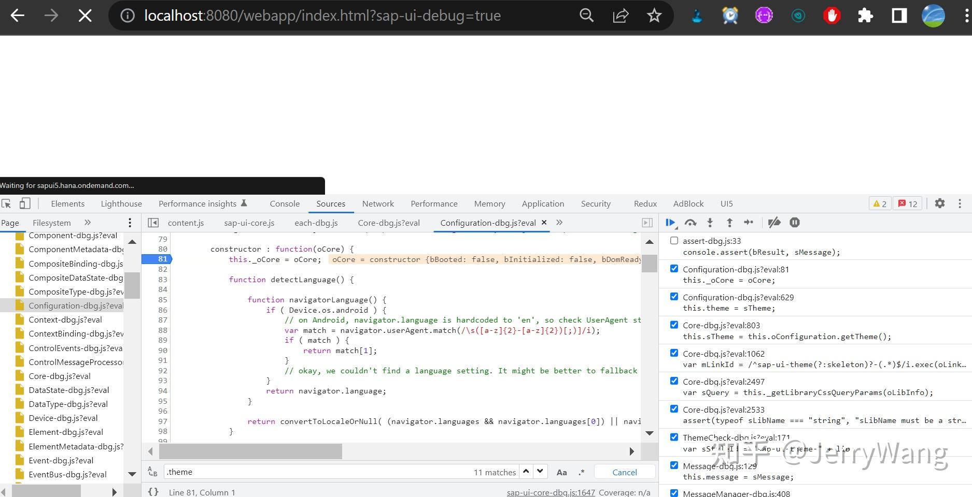This screenshot has height=497, width=972.
Task: Open browser Extensions puzzle icon
Action: 865,16
